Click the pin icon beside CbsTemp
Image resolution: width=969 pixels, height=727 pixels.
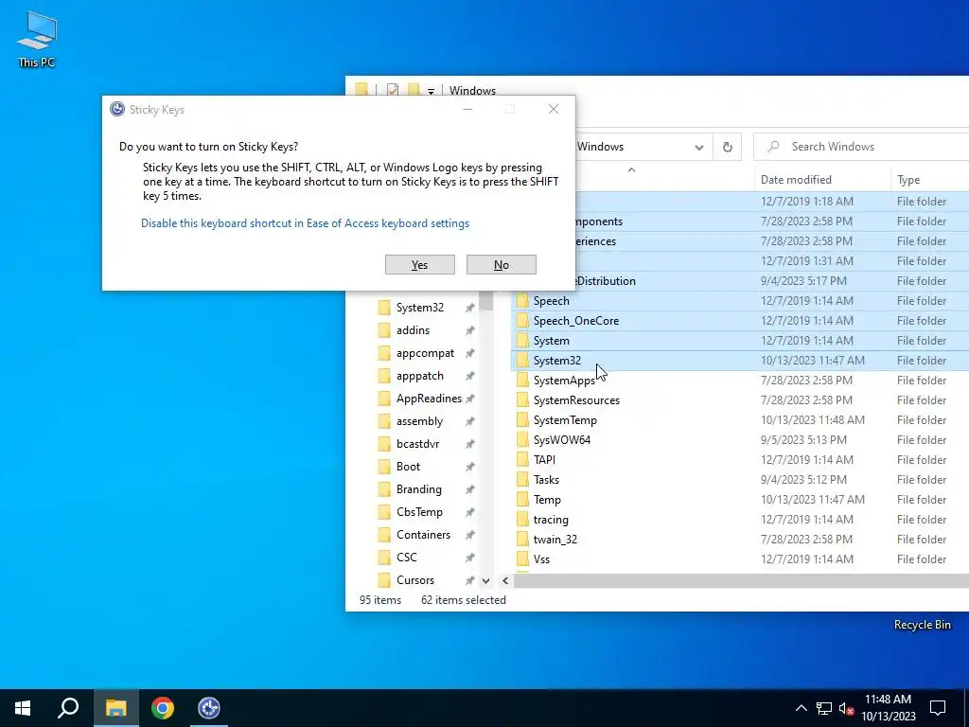(x=469, y=512)
